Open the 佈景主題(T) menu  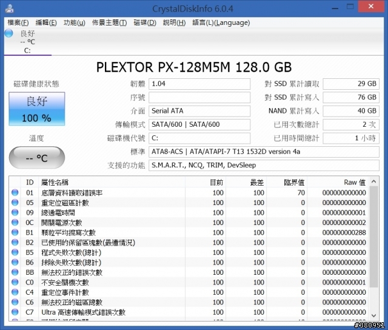point(109,23)
